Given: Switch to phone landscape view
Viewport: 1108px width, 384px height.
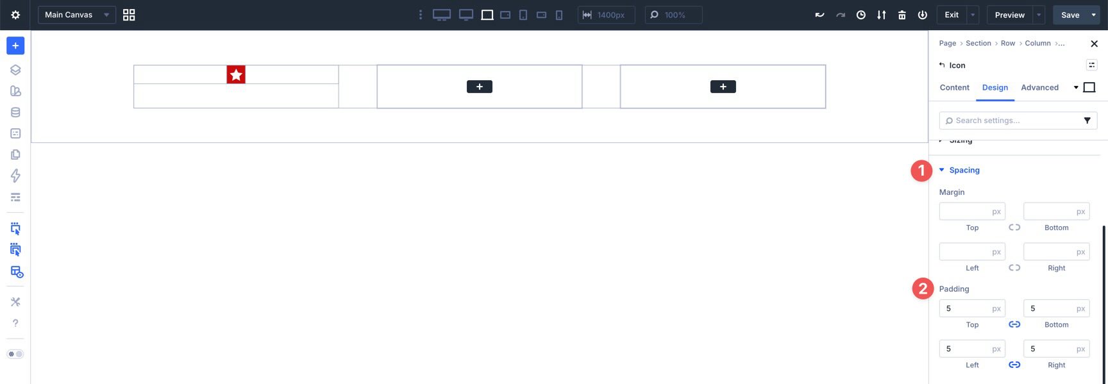Looking at the screenshot, I should click(x=541, y=15).
